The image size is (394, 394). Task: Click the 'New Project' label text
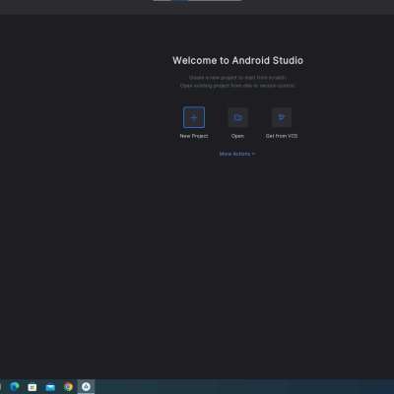click(x=194, y=136)
